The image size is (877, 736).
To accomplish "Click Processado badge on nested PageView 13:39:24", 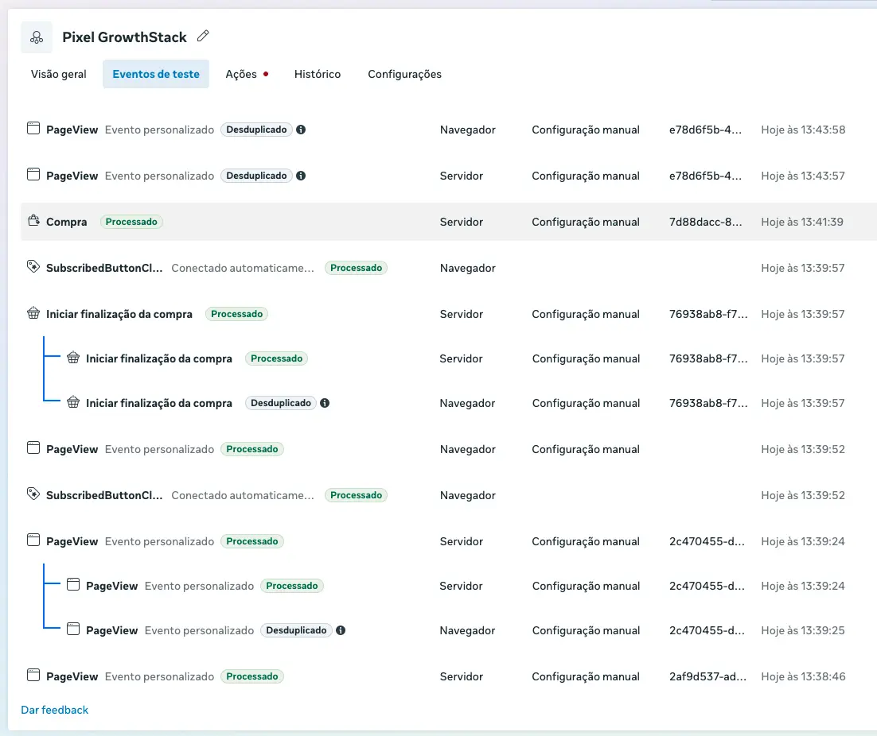I will [x=292, y=586].
